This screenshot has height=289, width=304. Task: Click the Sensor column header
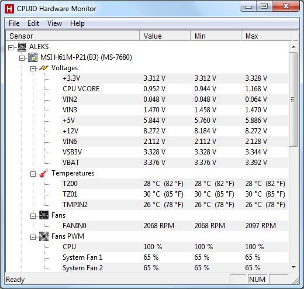[72, 36]
